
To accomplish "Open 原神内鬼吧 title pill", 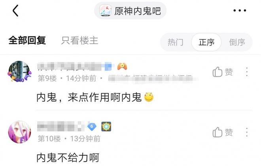I will coord(130,11).
